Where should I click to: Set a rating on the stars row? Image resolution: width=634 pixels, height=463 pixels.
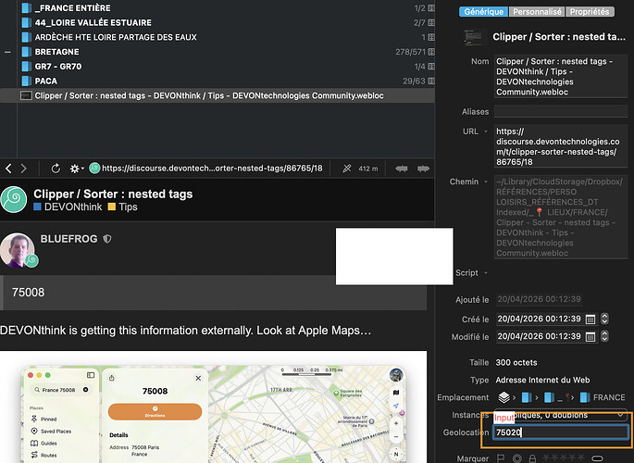(x=563, y=458)
